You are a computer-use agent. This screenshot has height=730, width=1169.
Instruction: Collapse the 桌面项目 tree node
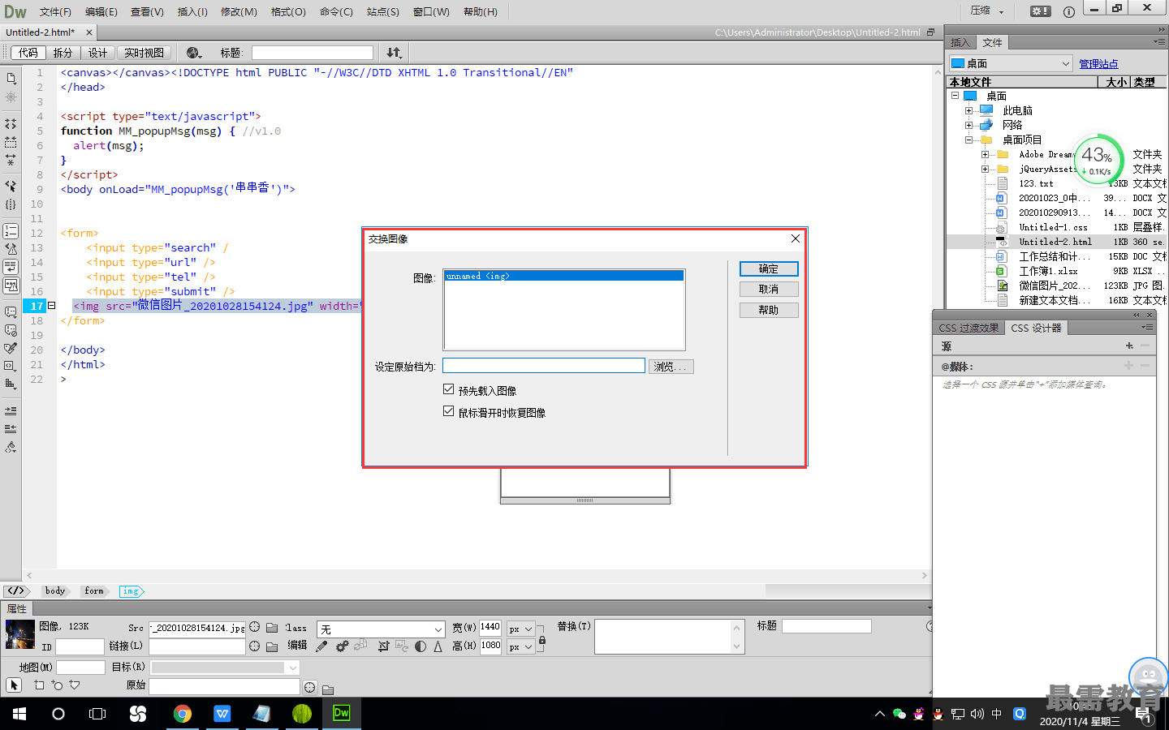click(x=968, y=140)
